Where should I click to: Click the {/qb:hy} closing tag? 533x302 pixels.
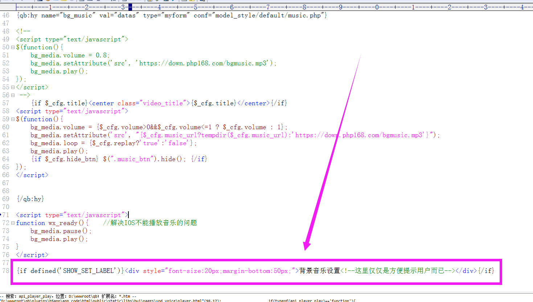30,199
